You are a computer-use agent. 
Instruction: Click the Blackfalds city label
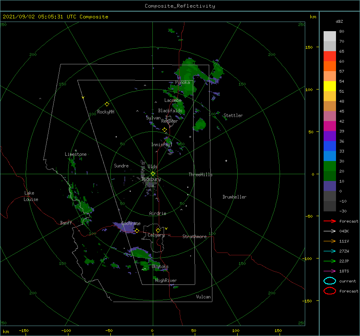tap(170, 111)
